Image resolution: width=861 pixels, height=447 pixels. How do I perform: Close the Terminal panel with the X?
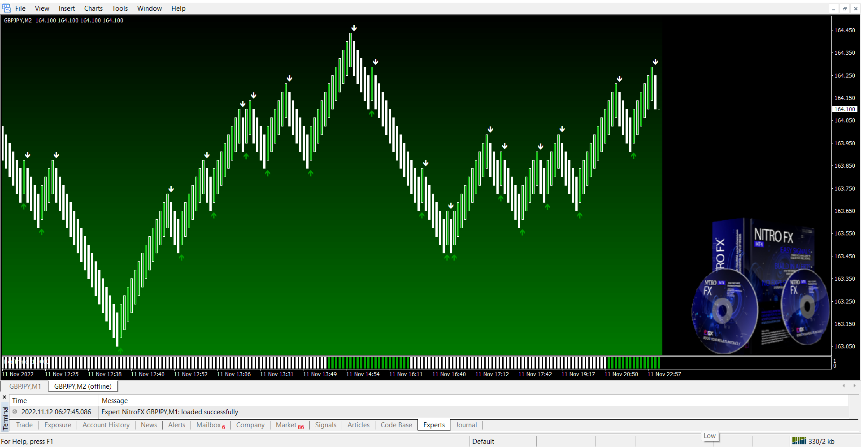tap(4, 397)
